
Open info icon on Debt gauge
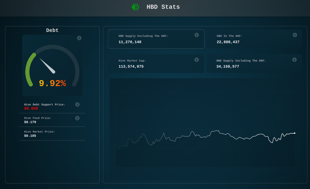(x=79, y=38)
